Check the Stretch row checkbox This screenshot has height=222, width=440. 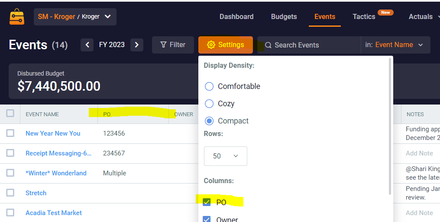tap(10, 193)
